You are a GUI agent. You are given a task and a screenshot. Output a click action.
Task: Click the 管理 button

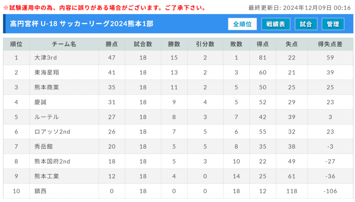(333, 24)
